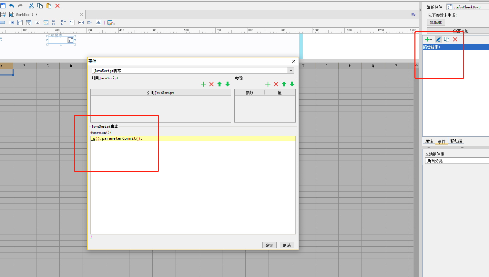
Task: Click the 参数 column header
Action: coord(250,93)
